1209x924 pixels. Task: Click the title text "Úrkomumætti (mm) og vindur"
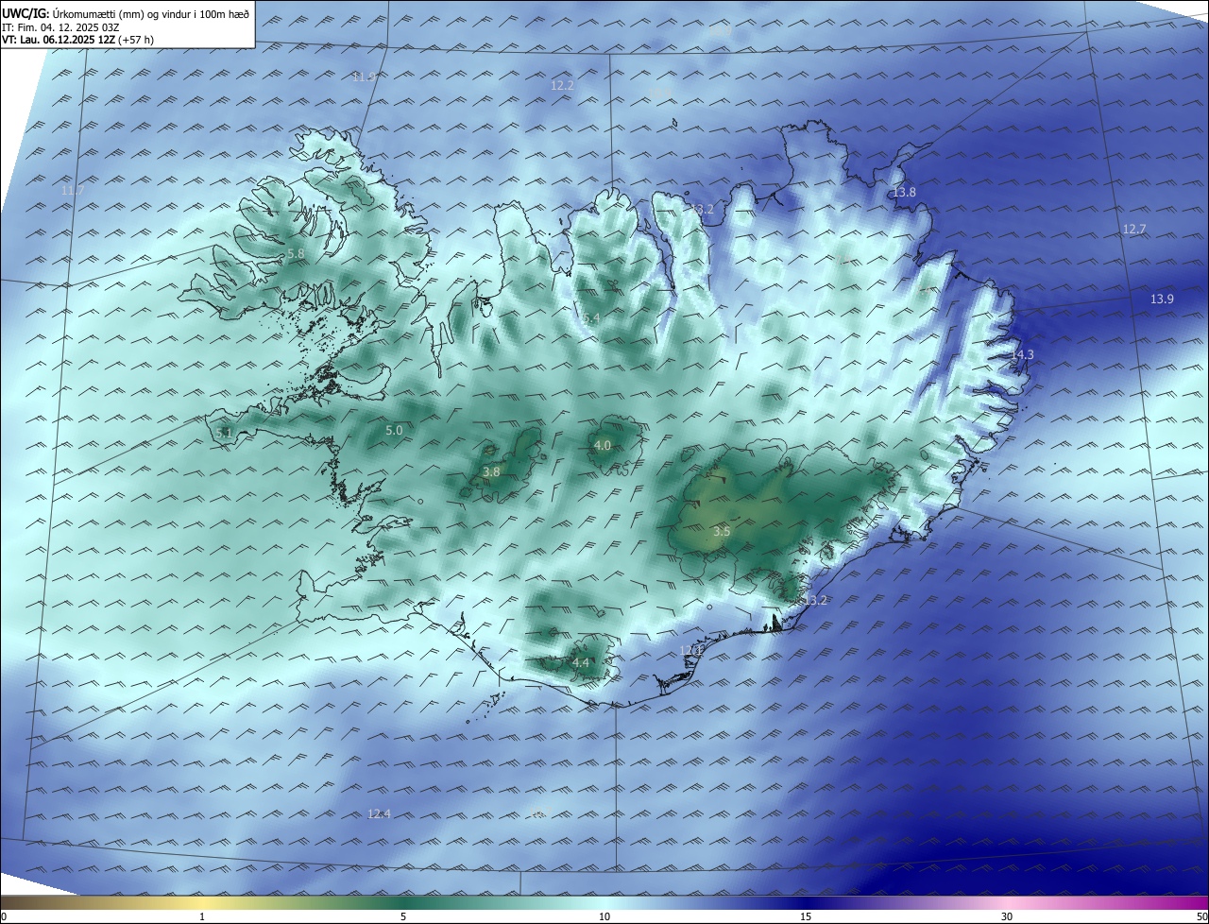point(124,13)
